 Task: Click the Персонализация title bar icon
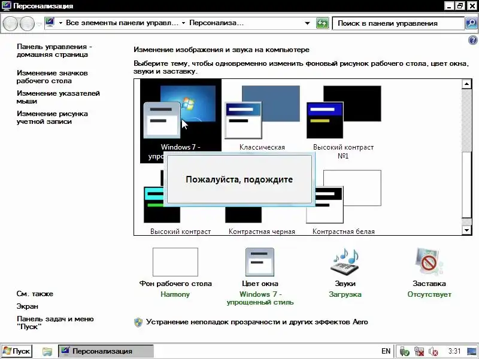click(6, 6)
